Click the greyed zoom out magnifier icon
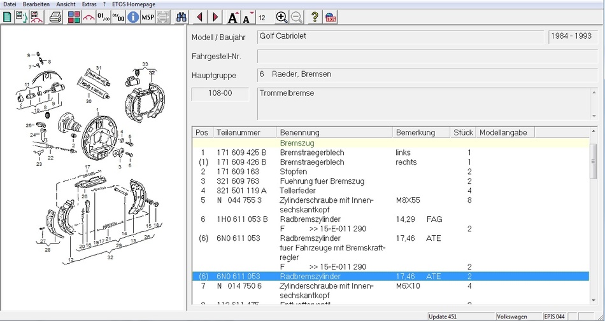605x321 pixels. [x=297, y=17]
